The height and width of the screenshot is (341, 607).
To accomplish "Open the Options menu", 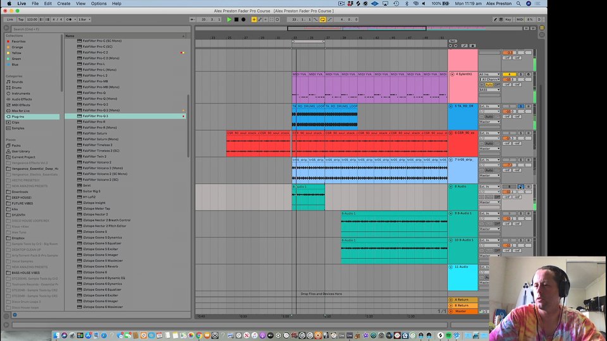I will click(99, 4).
